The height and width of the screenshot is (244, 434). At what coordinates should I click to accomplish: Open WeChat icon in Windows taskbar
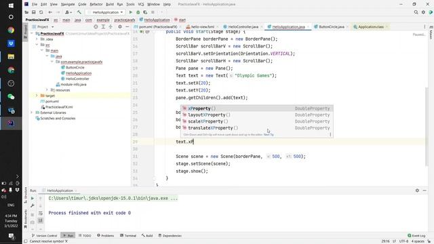[x=11, y=96]
